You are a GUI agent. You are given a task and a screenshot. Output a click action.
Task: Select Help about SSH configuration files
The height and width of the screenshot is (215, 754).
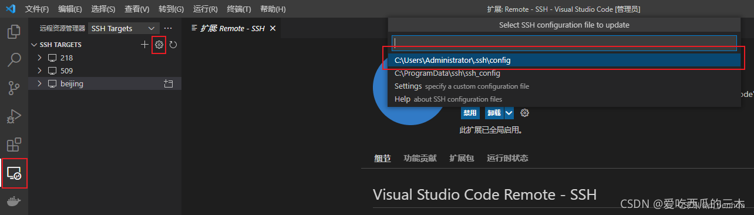[x=564, y=99]
